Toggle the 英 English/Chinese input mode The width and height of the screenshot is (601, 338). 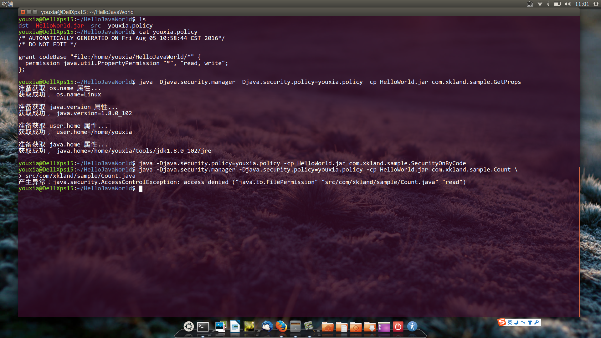coord(510,322)
